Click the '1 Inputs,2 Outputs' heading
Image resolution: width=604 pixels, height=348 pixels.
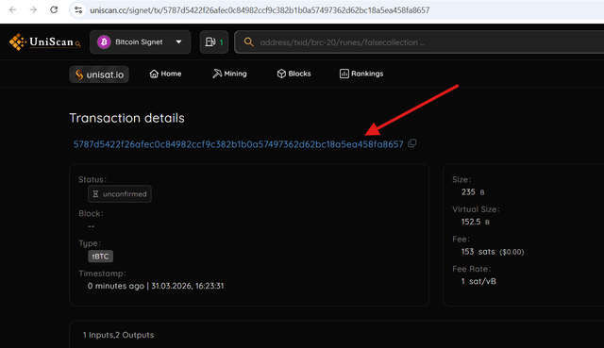pyautogui.click(x=118, y=335)
